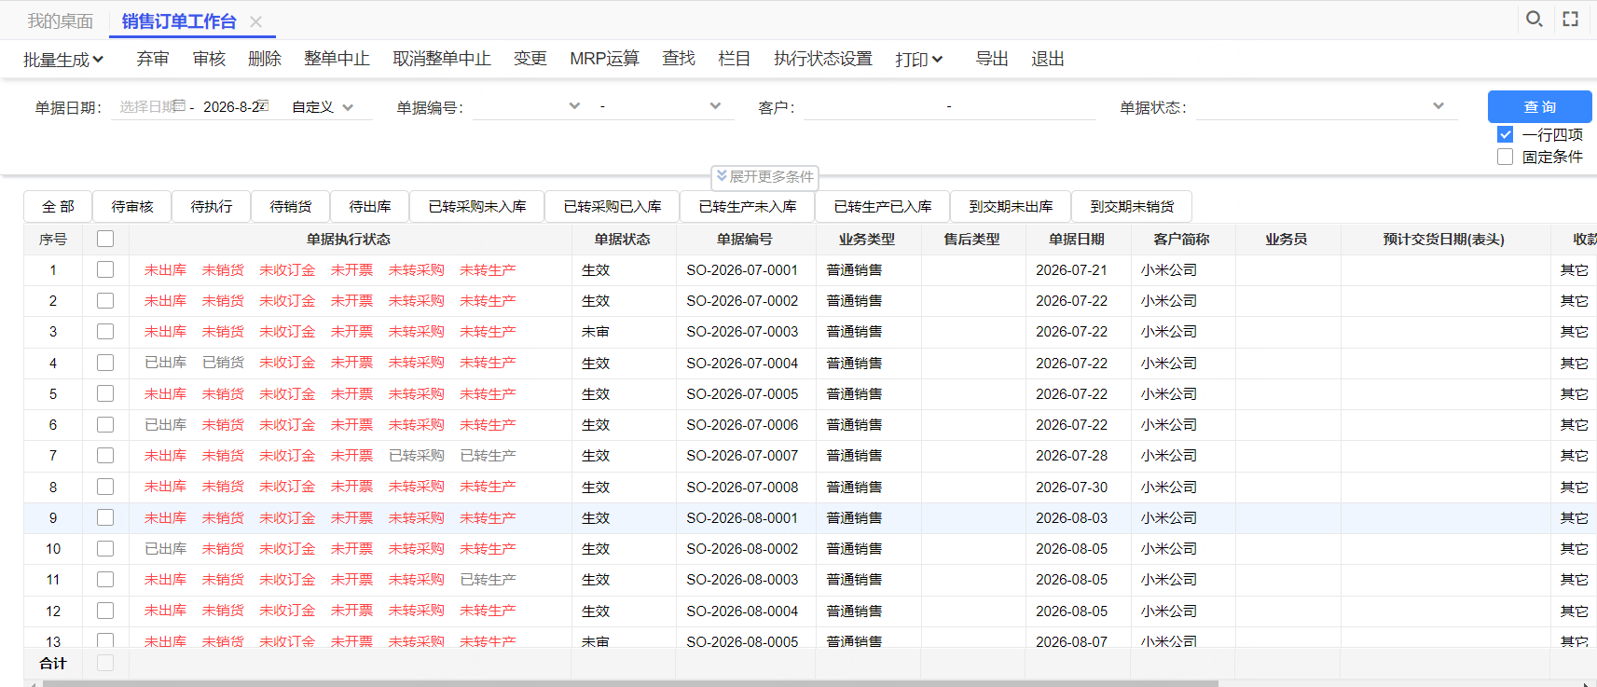This screenshot has width=1597, height=687.
Task: Select the 已转生产已入库 tab
Action: click(883, 206)
